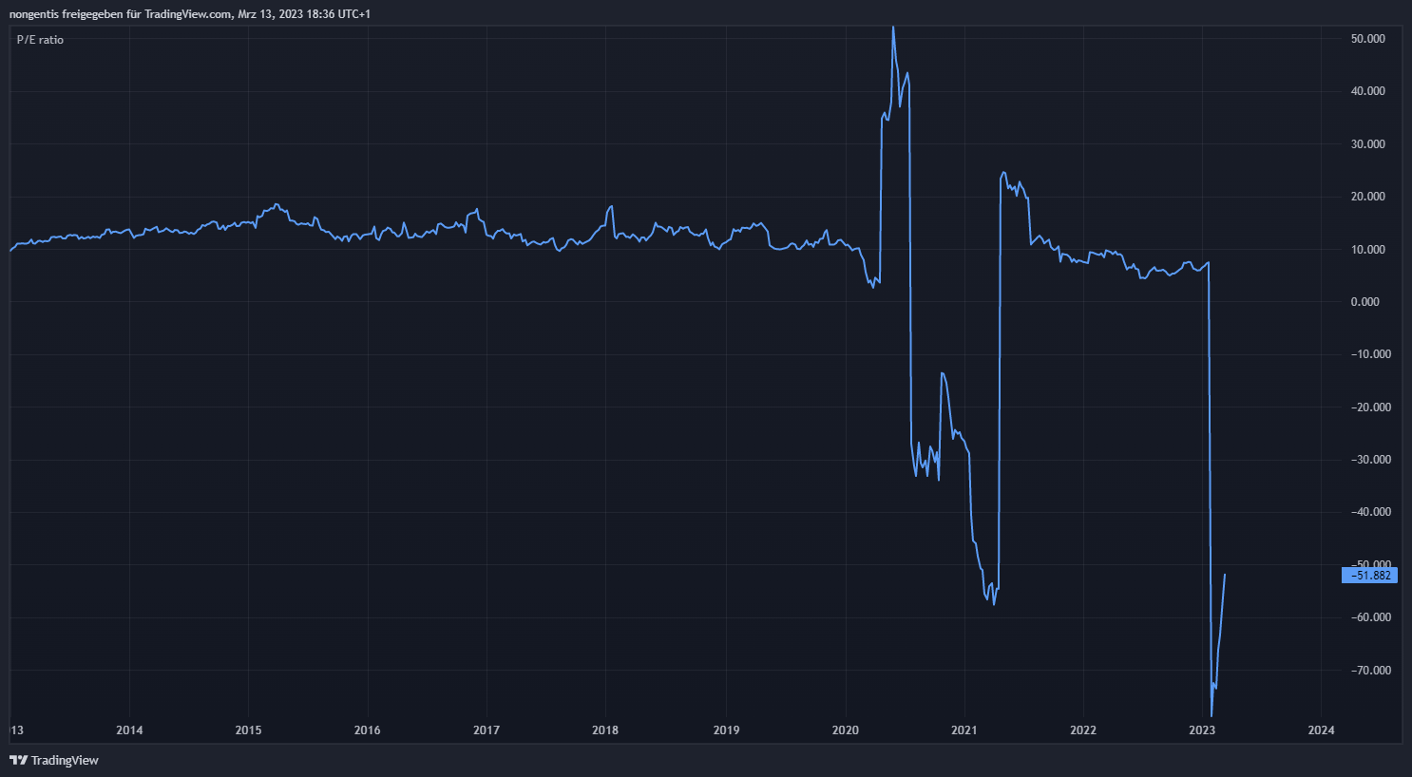Select the 0.000 level on the price scale
Screen dimensions: 1412x777
tap(1364, 302)
